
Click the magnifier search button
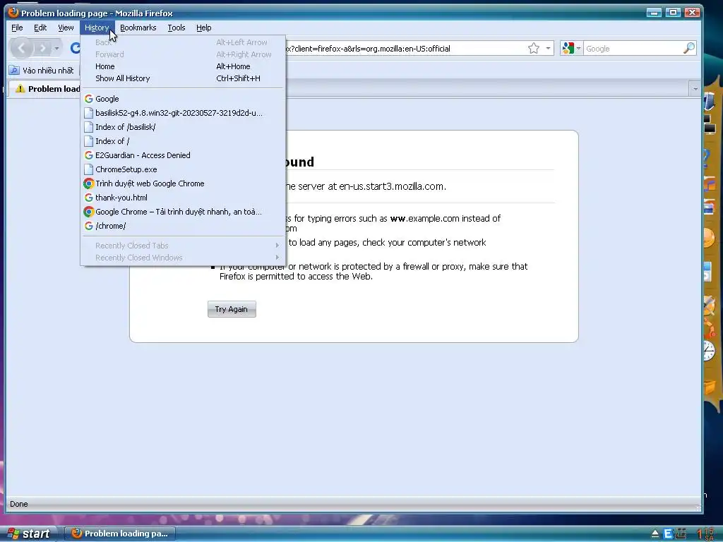tap(689, 48)
